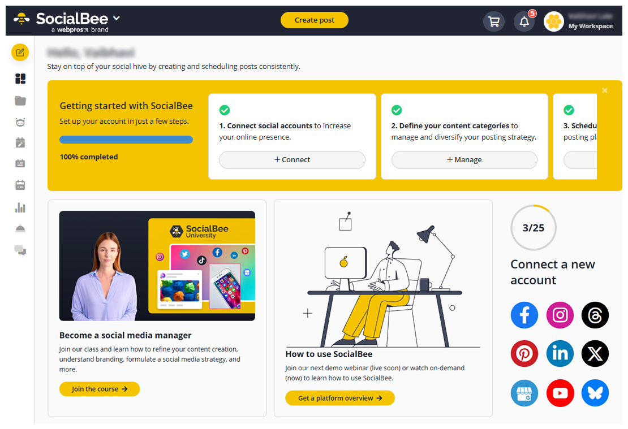The width and height of the screenshot is (628, 429).
Task: Open the calendar icon above the analytics icon
Action: click(x=20, y=185)
